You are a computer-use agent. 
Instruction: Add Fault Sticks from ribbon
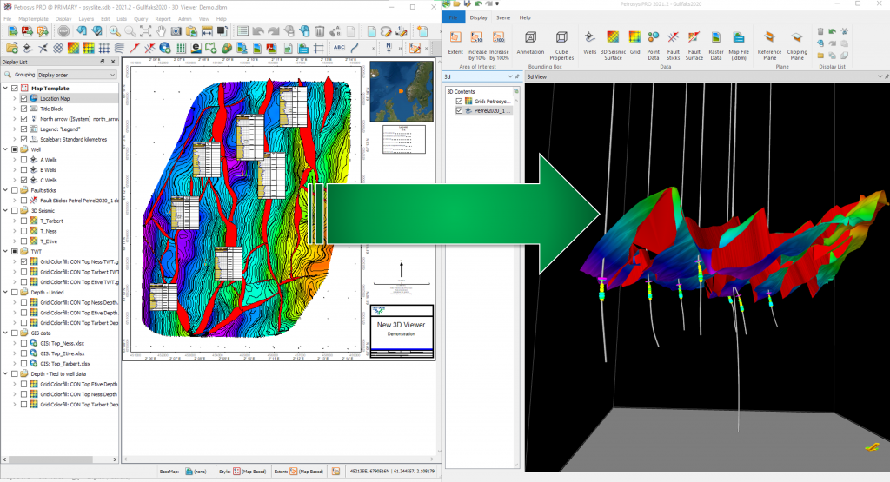(x=674, y=45)
